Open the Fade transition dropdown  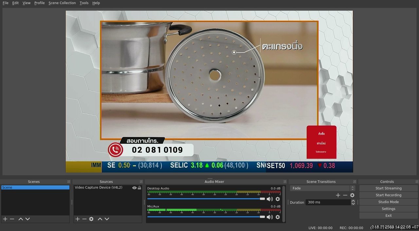[x=322, y=188]
